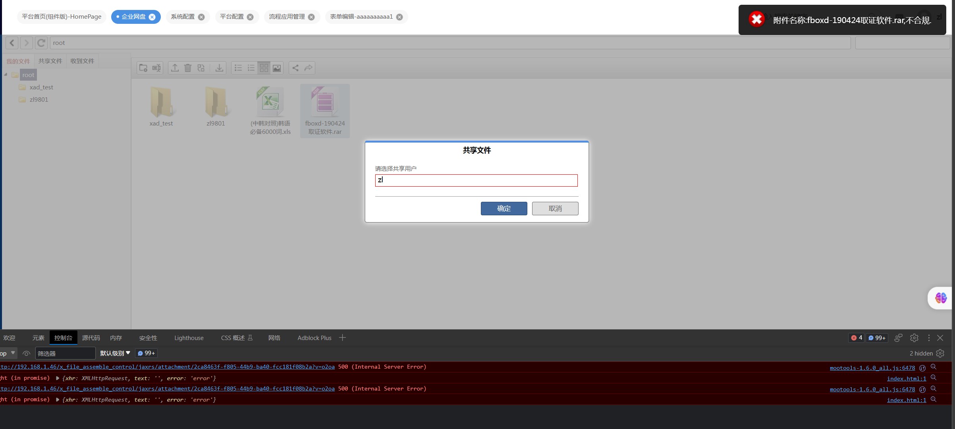The width and height of the screenshot is (955, 429).
Task: Switch to the 网络 DevTools tab
Action: [x=274, y=338]
